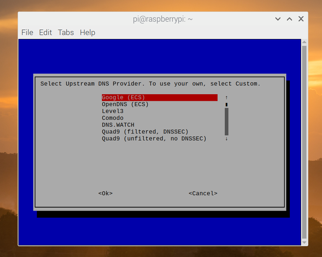This screenshot has width=322, height=257.
Task: Confirm with the <Ok> button
Action: [x=105, y=193]
